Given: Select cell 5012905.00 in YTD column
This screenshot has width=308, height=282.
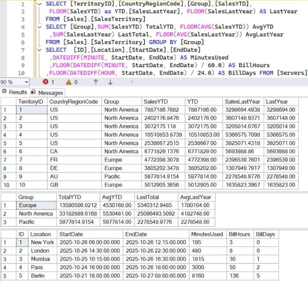Looking at the screenshot, I should click(204, 185).
